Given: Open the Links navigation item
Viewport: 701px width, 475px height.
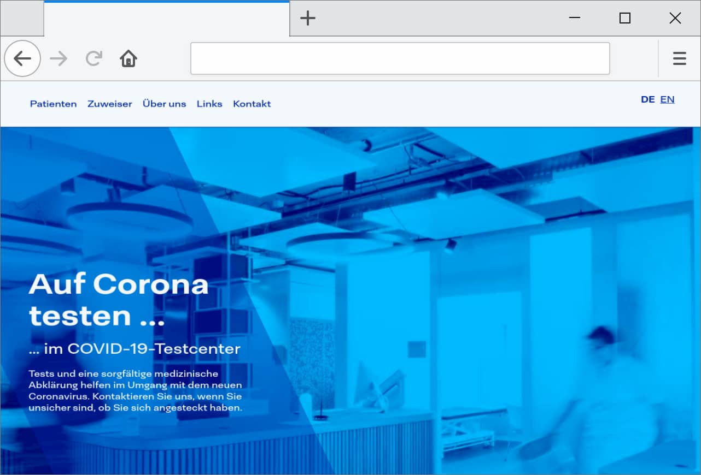Looking at the screenshot, I should [209, 104].
